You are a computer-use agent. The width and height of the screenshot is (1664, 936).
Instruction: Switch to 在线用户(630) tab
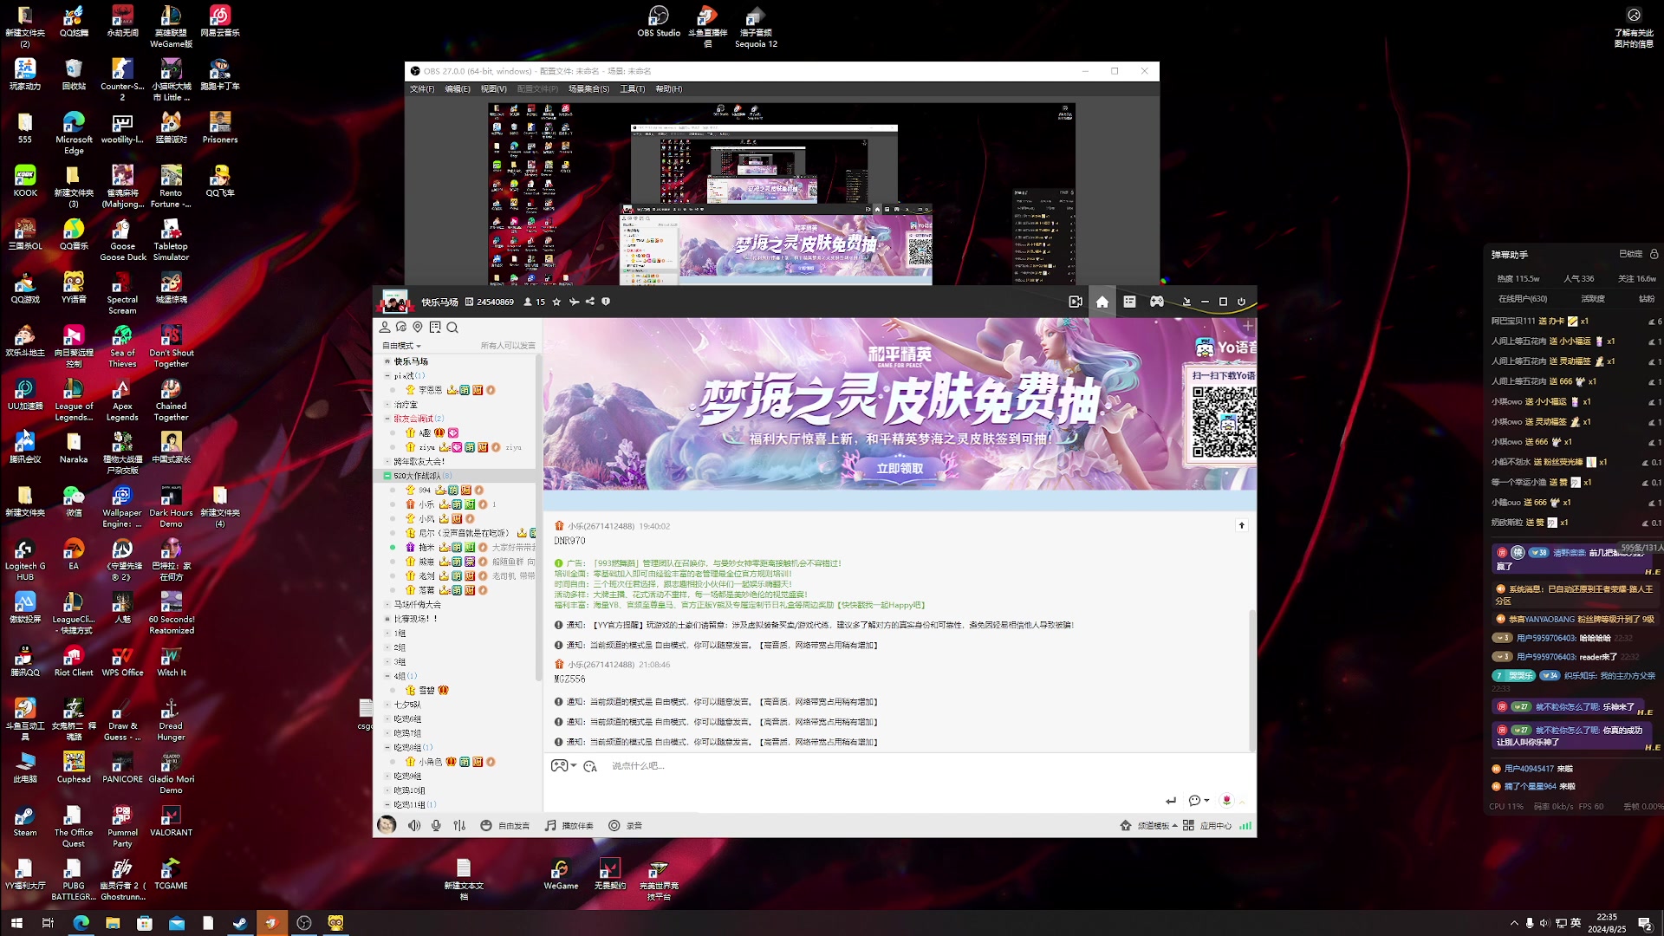tap(1523, 298)
